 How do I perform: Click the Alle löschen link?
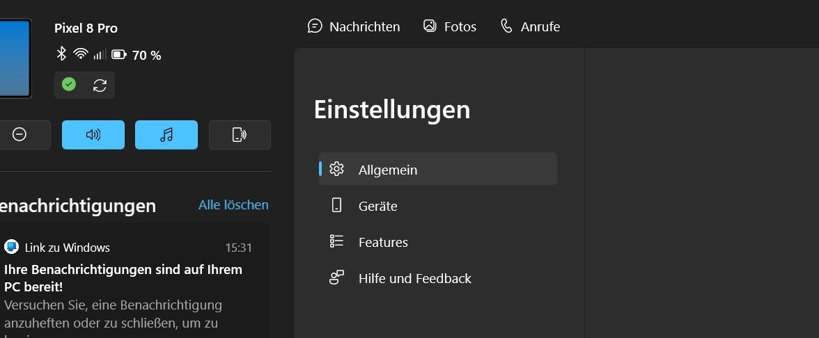pos(233,205)
